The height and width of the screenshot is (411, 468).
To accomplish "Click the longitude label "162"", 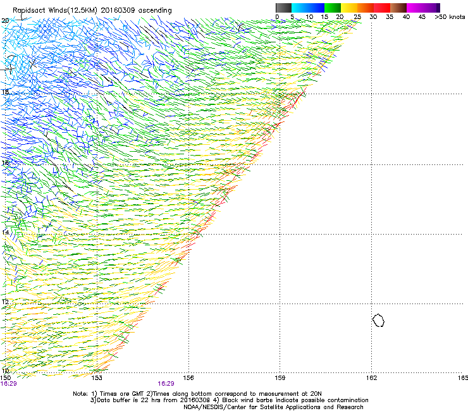I will tap(371, 378).
